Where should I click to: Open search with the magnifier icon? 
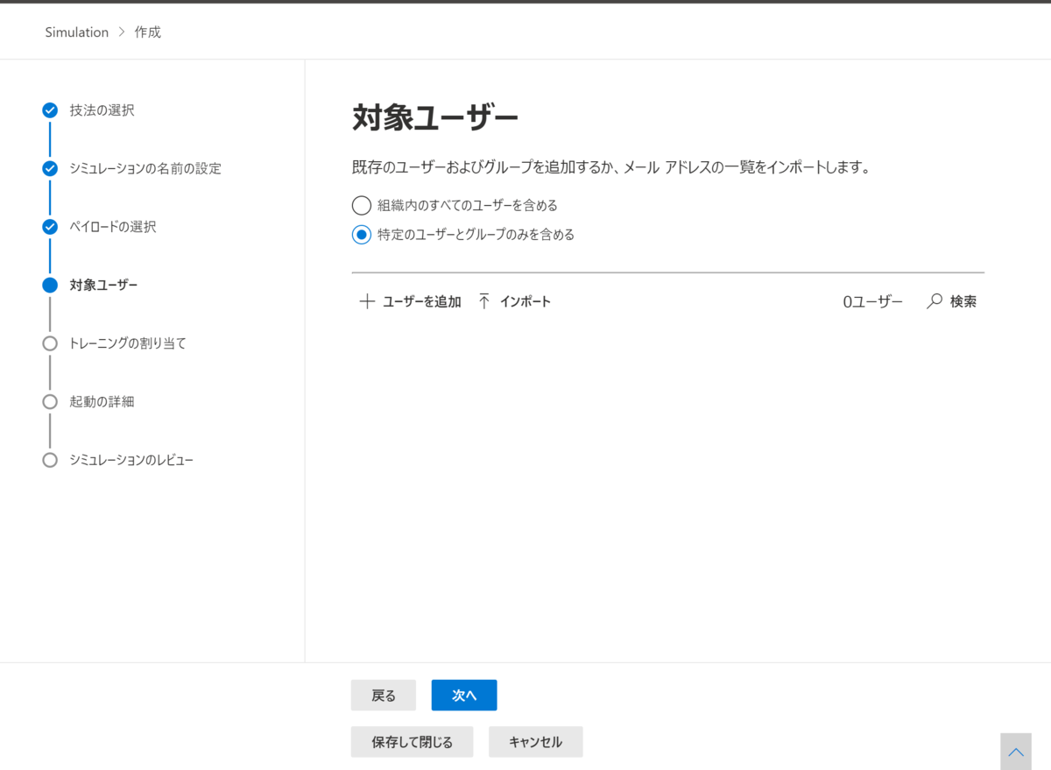[x=934, y=300]
